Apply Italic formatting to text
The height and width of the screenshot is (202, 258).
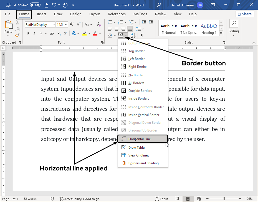pyautogui.click(x=34, y=33)
